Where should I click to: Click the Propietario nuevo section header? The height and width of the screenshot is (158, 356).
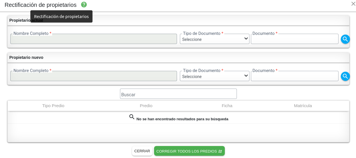click(x=26, y=57)
